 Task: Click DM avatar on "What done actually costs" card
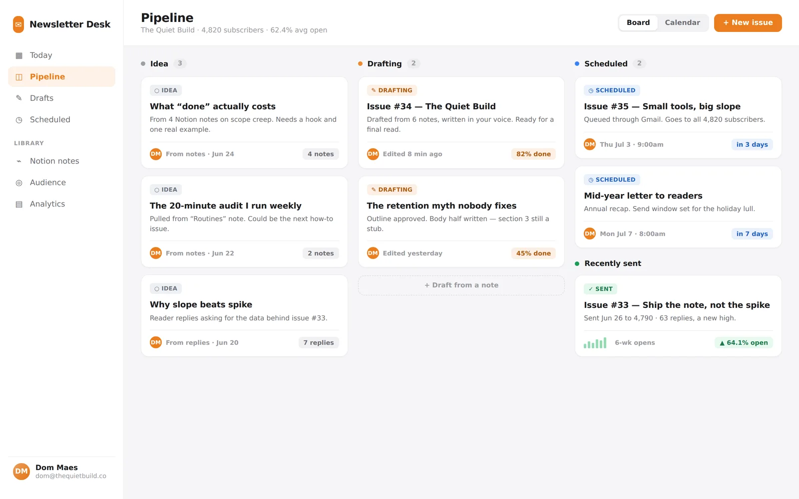pyautogui.click(x=156, y=154)
